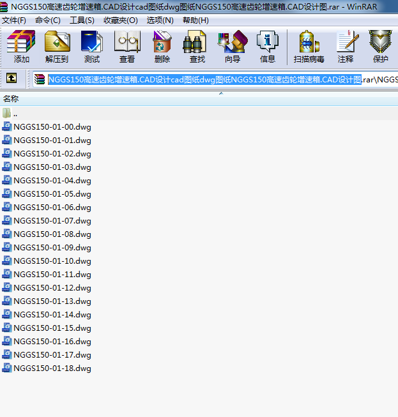
Task: Click the Protect (保护) toolbar icon
Action: pyautogui.click(x=380, y=47)
